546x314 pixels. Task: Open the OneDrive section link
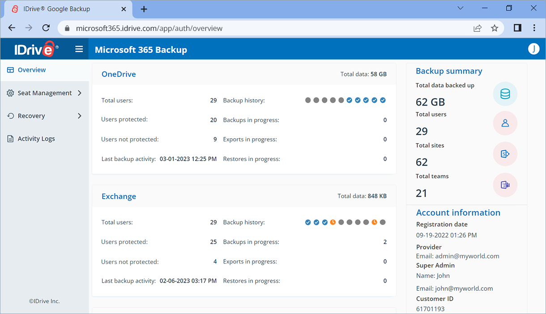pos(119,74)
